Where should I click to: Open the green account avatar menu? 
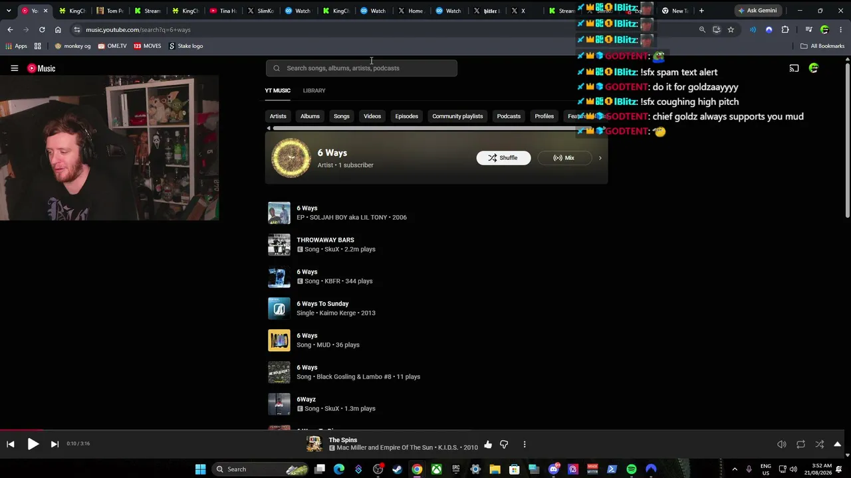pyautogui.click(x=814, y=68)
